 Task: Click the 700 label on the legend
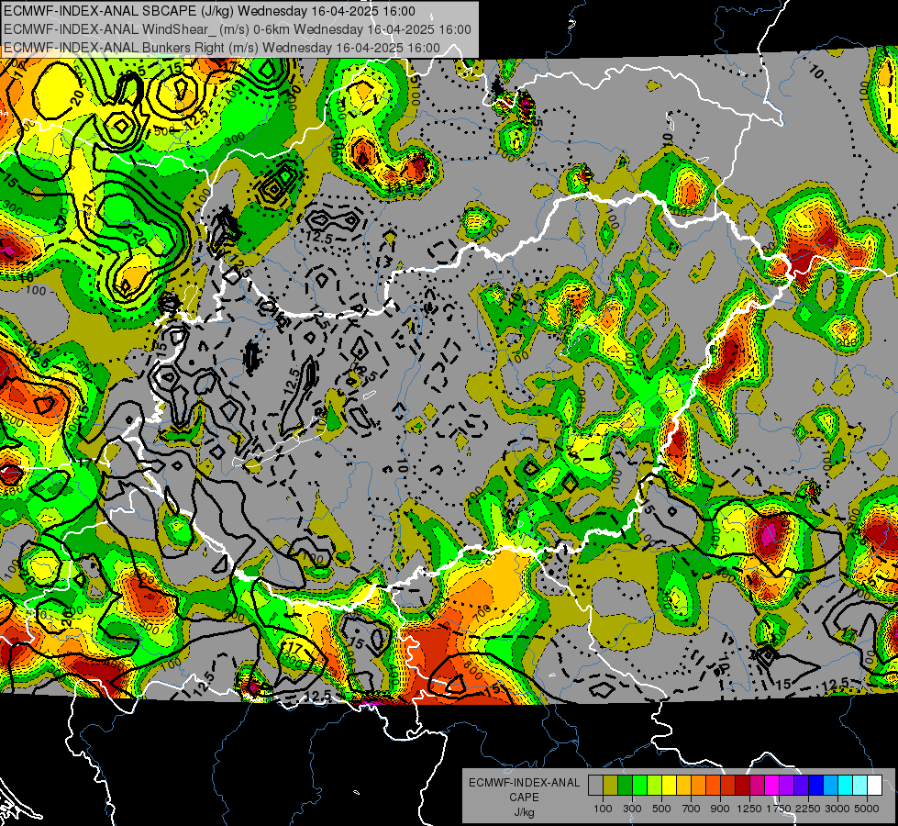point(692,809)
